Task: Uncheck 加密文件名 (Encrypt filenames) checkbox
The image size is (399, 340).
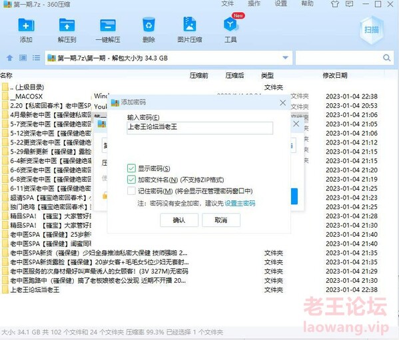Action: [x=131, y=180]
